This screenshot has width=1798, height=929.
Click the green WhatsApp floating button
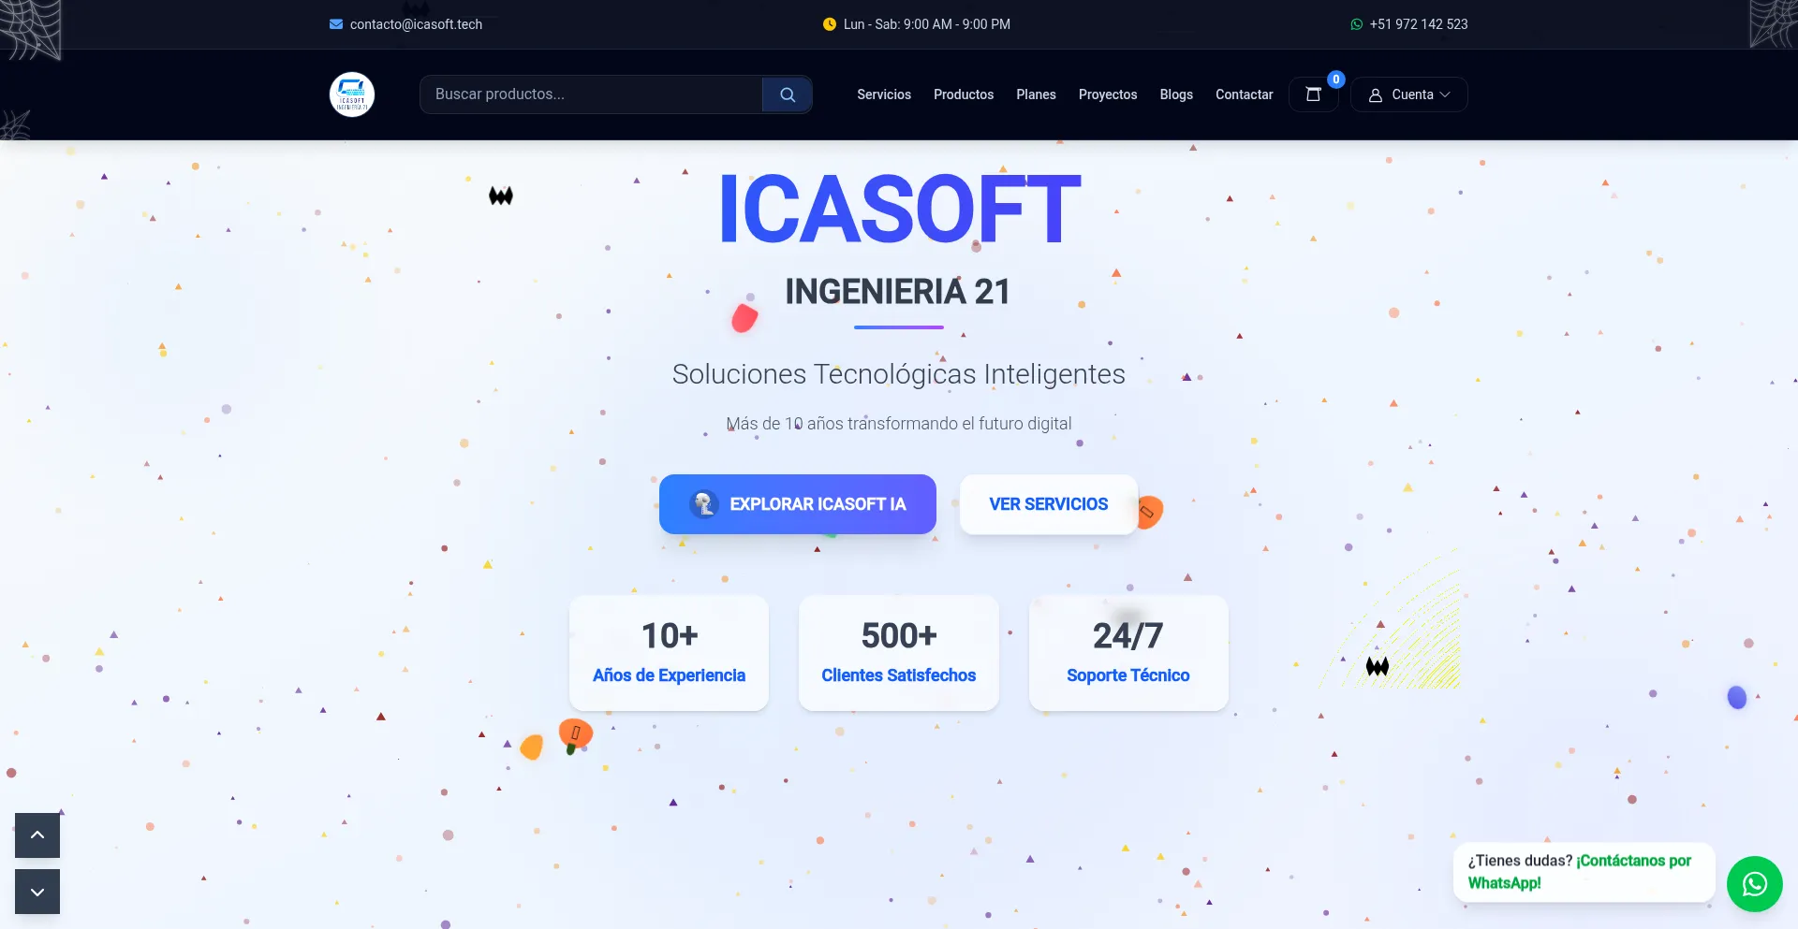pyautogui.click(x=1754, y=884)
